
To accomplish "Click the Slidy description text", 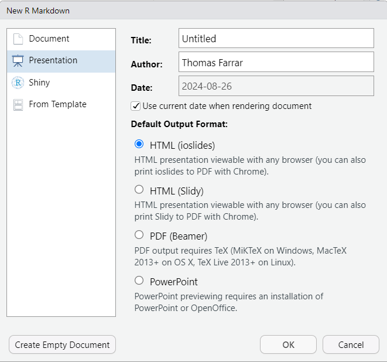I will (x=250, y=211).
